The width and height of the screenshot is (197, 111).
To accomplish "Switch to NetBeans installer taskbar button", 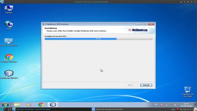I will click(x=53, y=105).
